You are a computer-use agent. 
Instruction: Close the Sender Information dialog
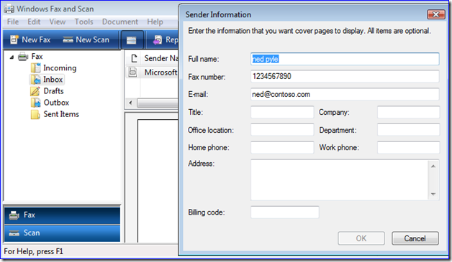[x=436, y=14]
